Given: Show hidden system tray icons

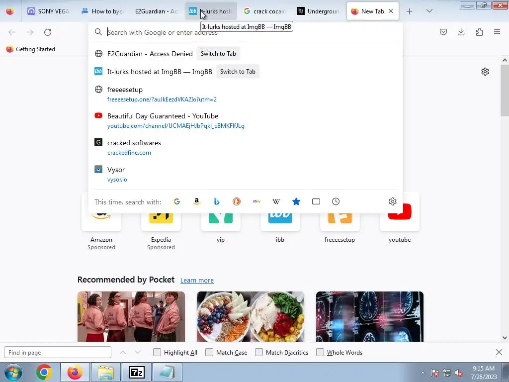Looking at the screenshot, I should click(x=423, y=373).
